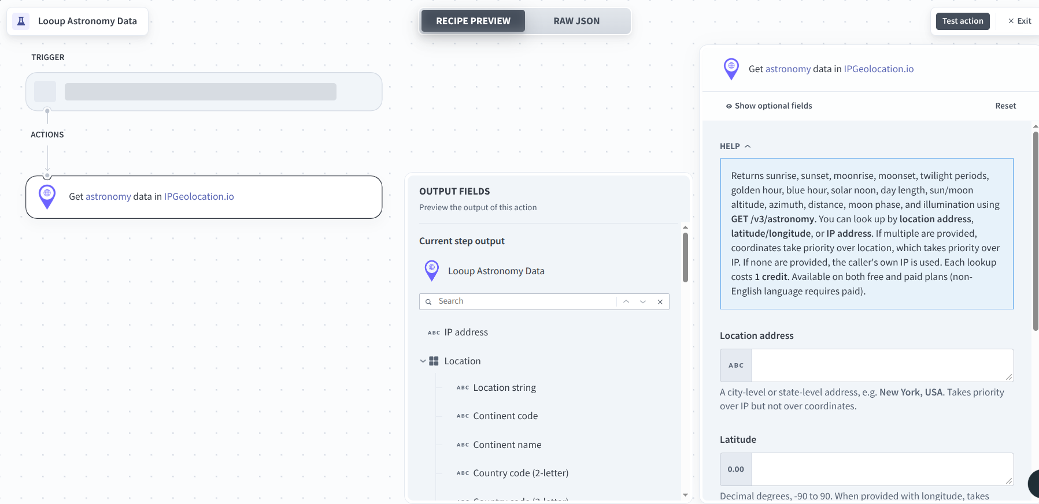Click the Looup Astronomy Data recipe title

click(x=87, y=21)
